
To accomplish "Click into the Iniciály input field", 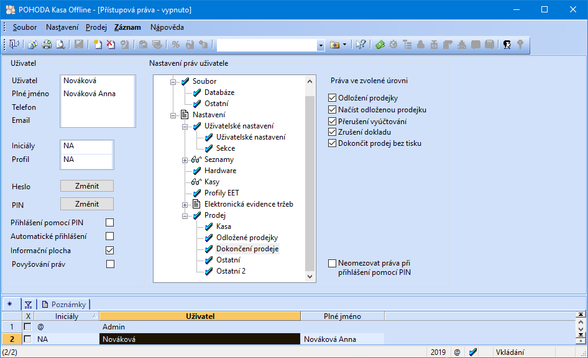I will point(86,146).
